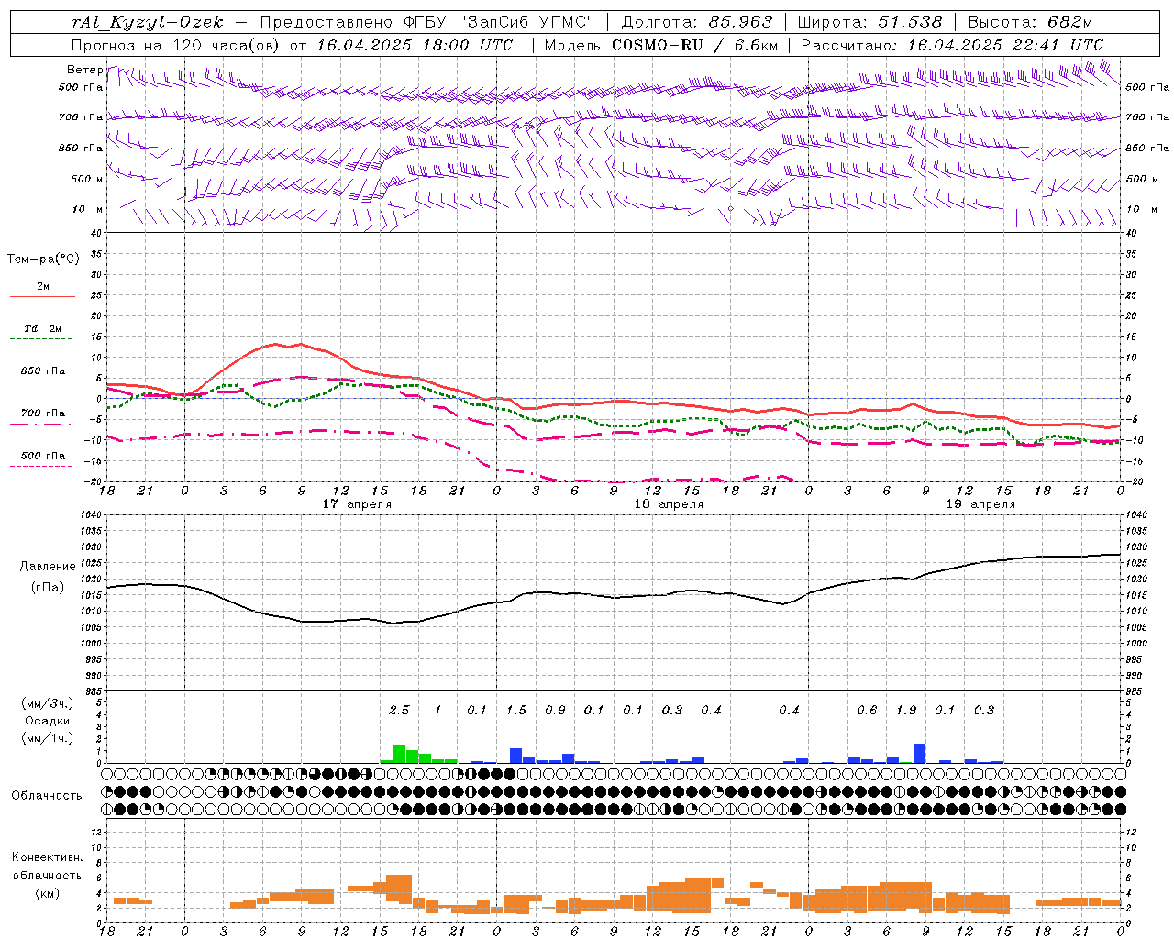The image size is (1174, 939).
Task: Click the Конвективн. label
Action: click(47, 857)
